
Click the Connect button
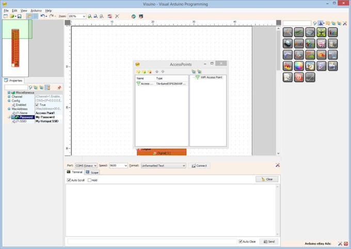[x=199, y=165]
